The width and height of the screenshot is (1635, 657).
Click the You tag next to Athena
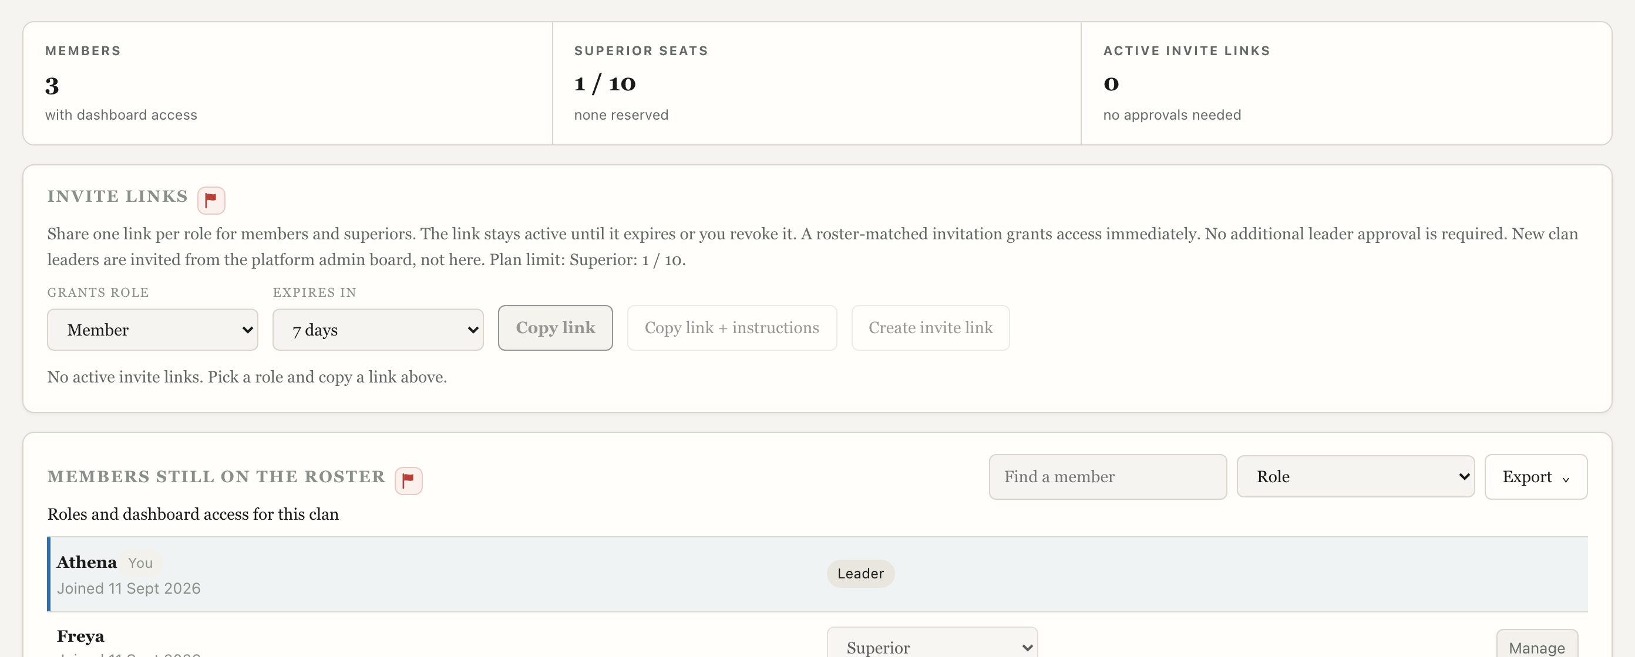140,563
